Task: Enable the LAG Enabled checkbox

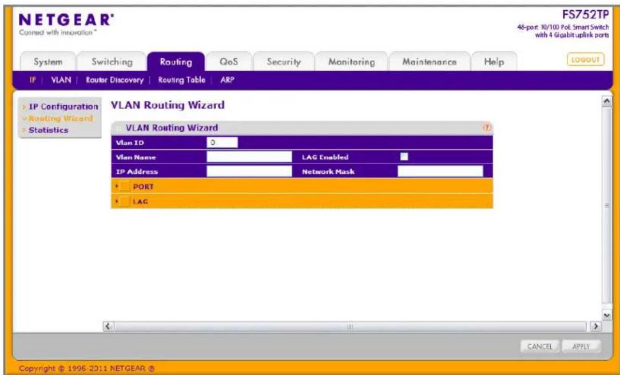Action: click(x=404, y=157)
